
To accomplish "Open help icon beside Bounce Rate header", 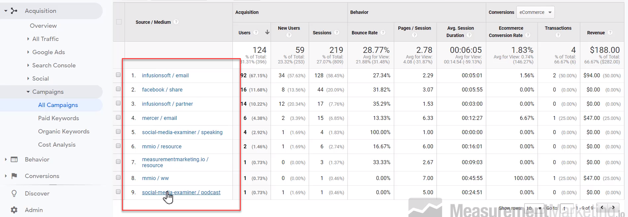I will coord(383,32).
